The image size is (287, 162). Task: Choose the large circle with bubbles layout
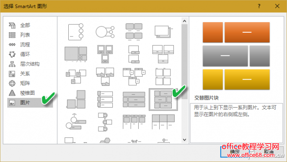click(105, 32)
